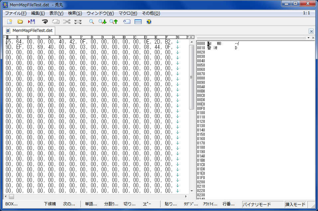The width and height of the screenshot is (318, 211).
Task: Click the Paste clipboard icon in toolbar
Action: coord(78,22)
